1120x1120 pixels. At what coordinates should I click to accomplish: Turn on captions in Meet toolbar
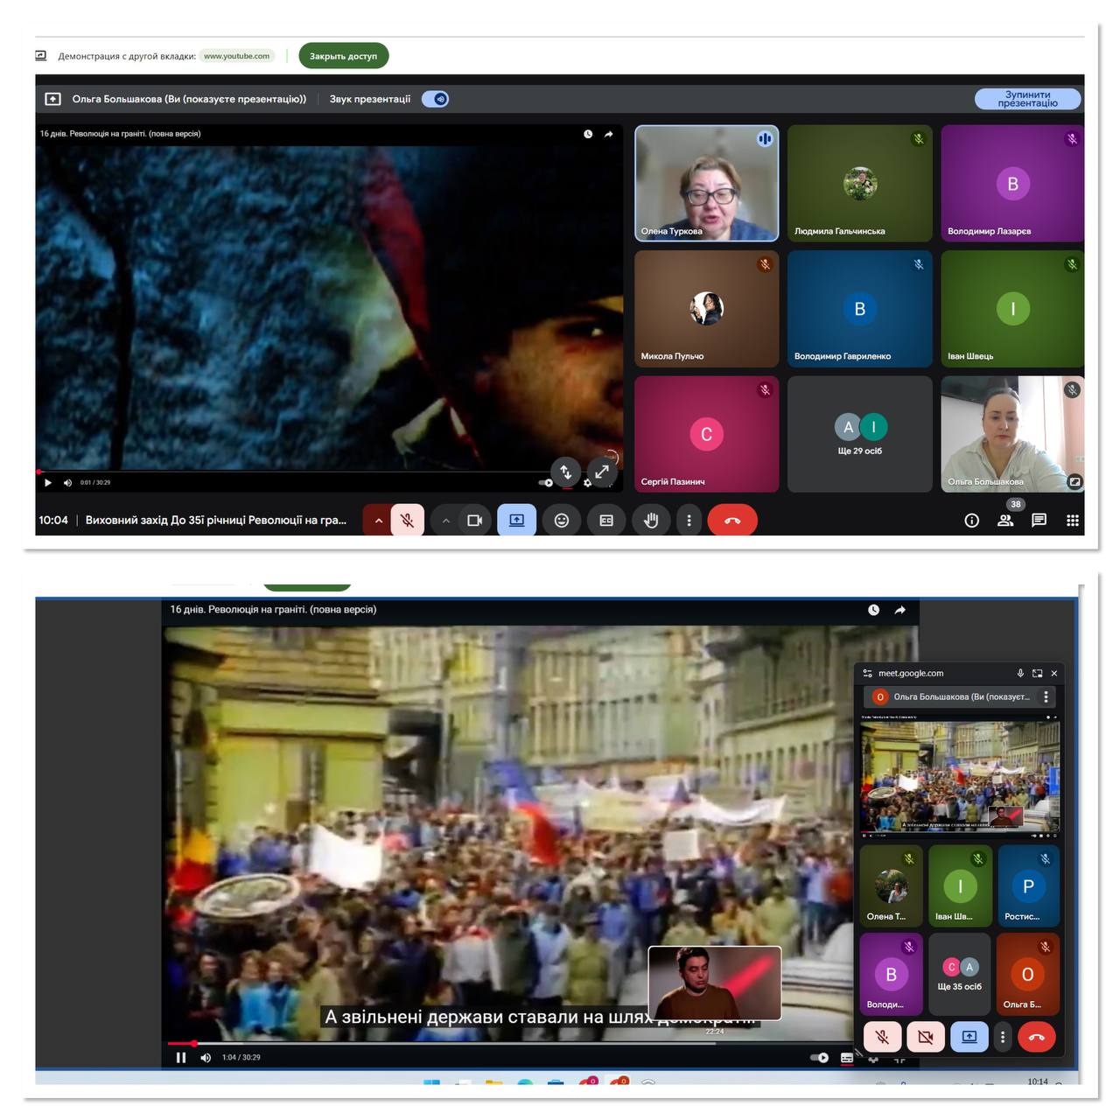tap(606, 521)
